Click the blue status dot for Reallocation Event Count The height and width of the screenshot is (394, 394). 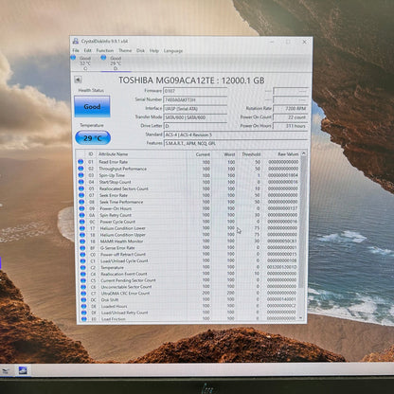pos(83,274)
